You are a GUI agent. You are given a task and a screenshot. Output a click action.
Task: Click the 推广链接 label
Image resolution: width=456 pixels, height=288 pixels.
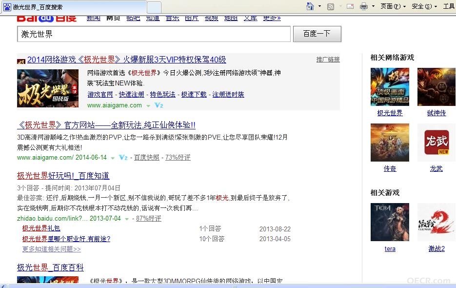[x=328, y=60]
